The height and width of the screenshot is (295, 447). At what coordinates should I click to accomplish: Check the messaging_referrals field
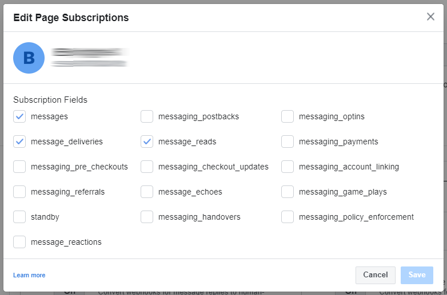click(19, 192)
